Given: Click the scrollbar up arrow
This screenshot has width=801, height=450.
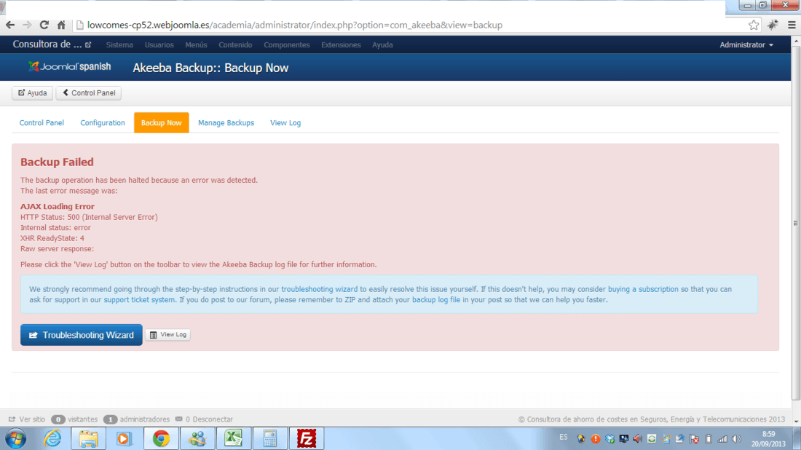Looking at the screenshot, I should pos(796,40).
